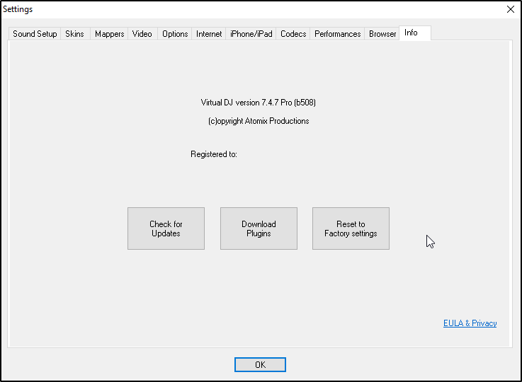This screenshot has width=522, height=382.
Task: Open the Browser tab
Action: point(382,34)
